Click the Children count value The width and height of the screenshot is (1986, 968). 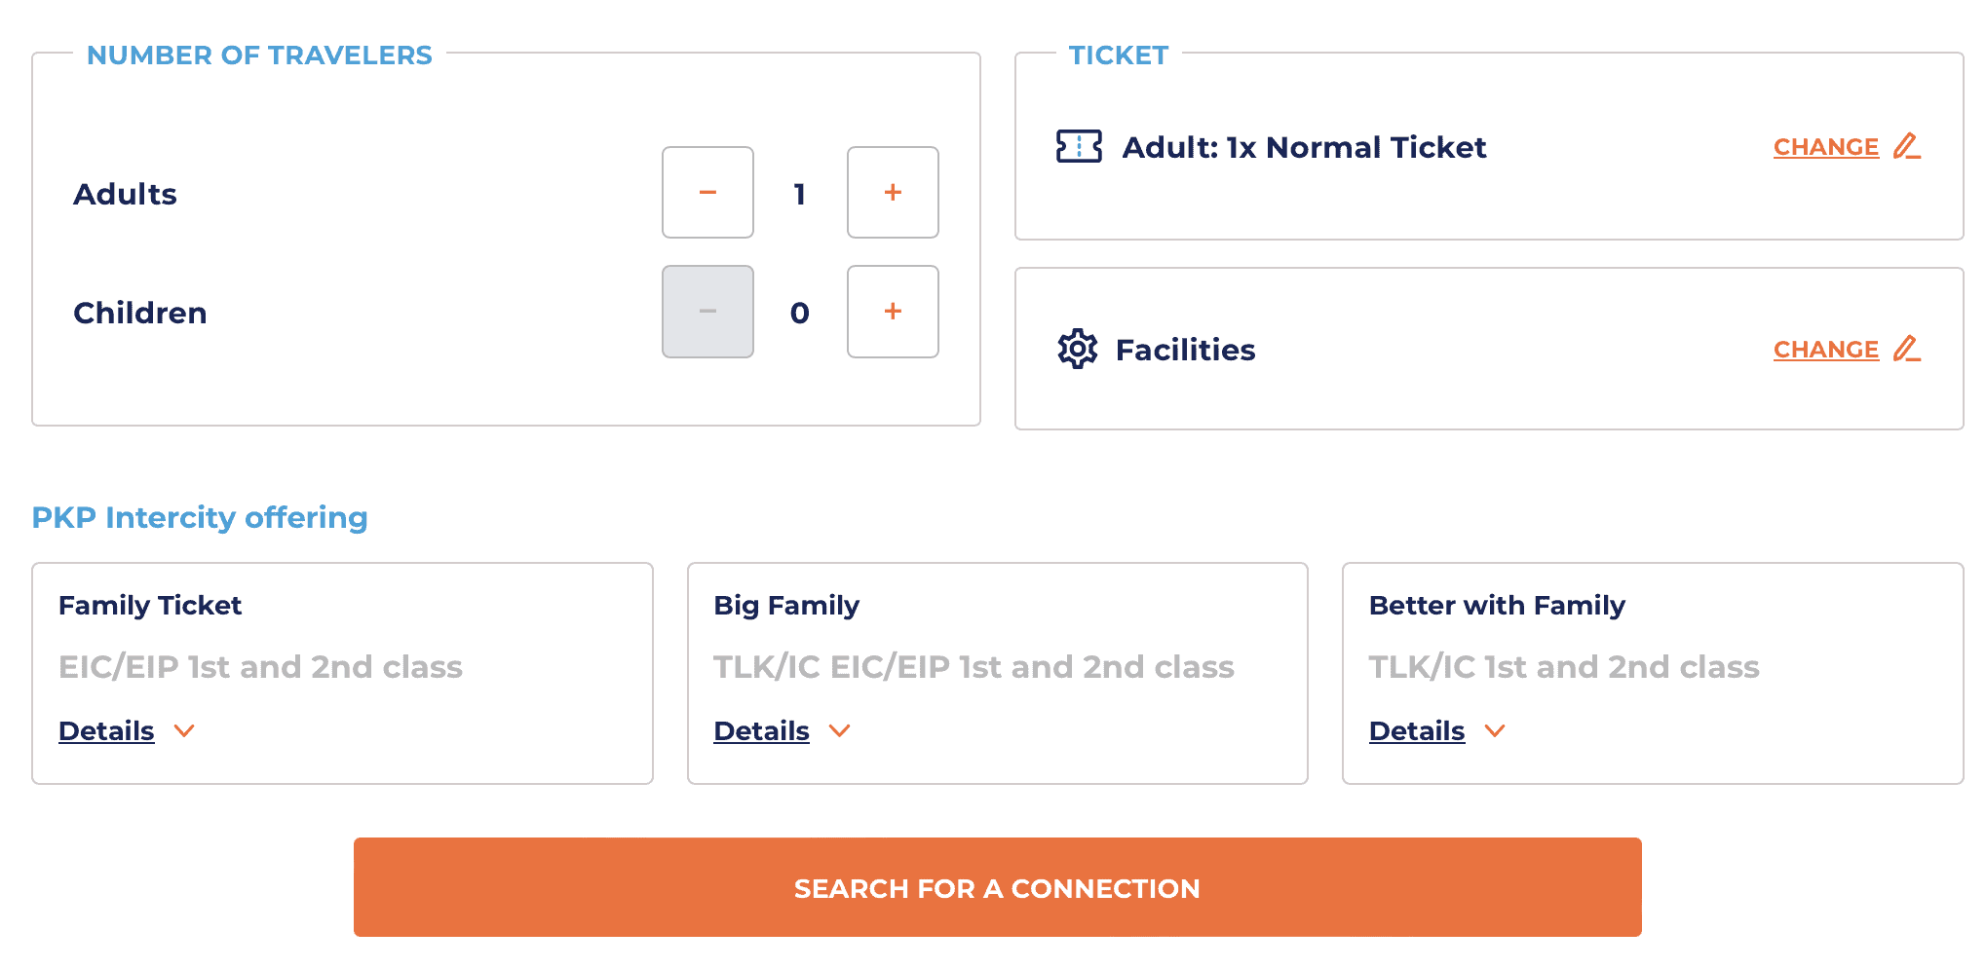coord(799,312)
